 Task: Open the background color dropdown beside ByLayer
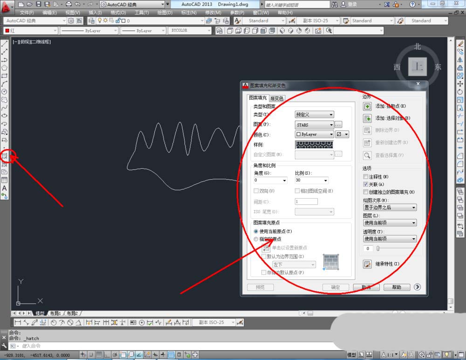click(x=342, y=134)
